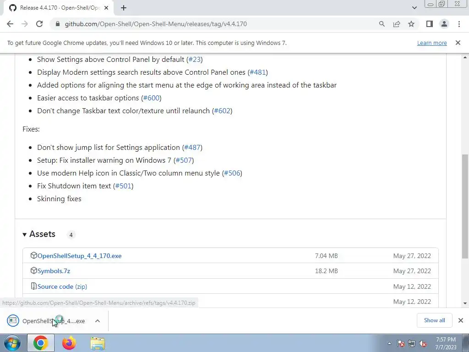The width and height of the screenshot is (469, 352).
Task: Click zip file icon beside Source code
Action: (34, 286)
